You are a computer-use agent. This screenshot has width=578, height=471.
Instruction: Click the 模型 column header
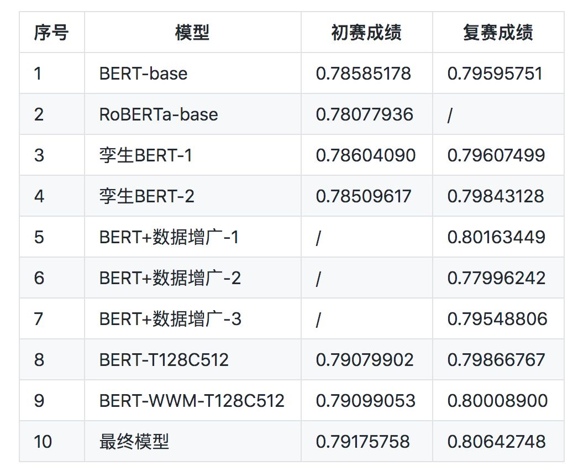point(192,33)
